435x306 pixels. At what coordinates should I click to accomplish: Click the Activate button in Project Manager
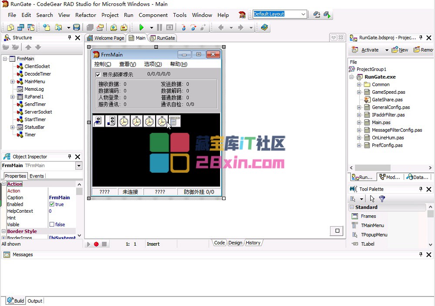pos(366,50)
